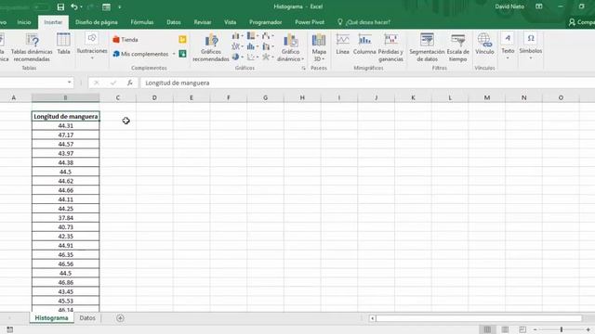Screen dimensions: 595x334
Task: Insert a Línea sparkline
Action: click(343, 44)
